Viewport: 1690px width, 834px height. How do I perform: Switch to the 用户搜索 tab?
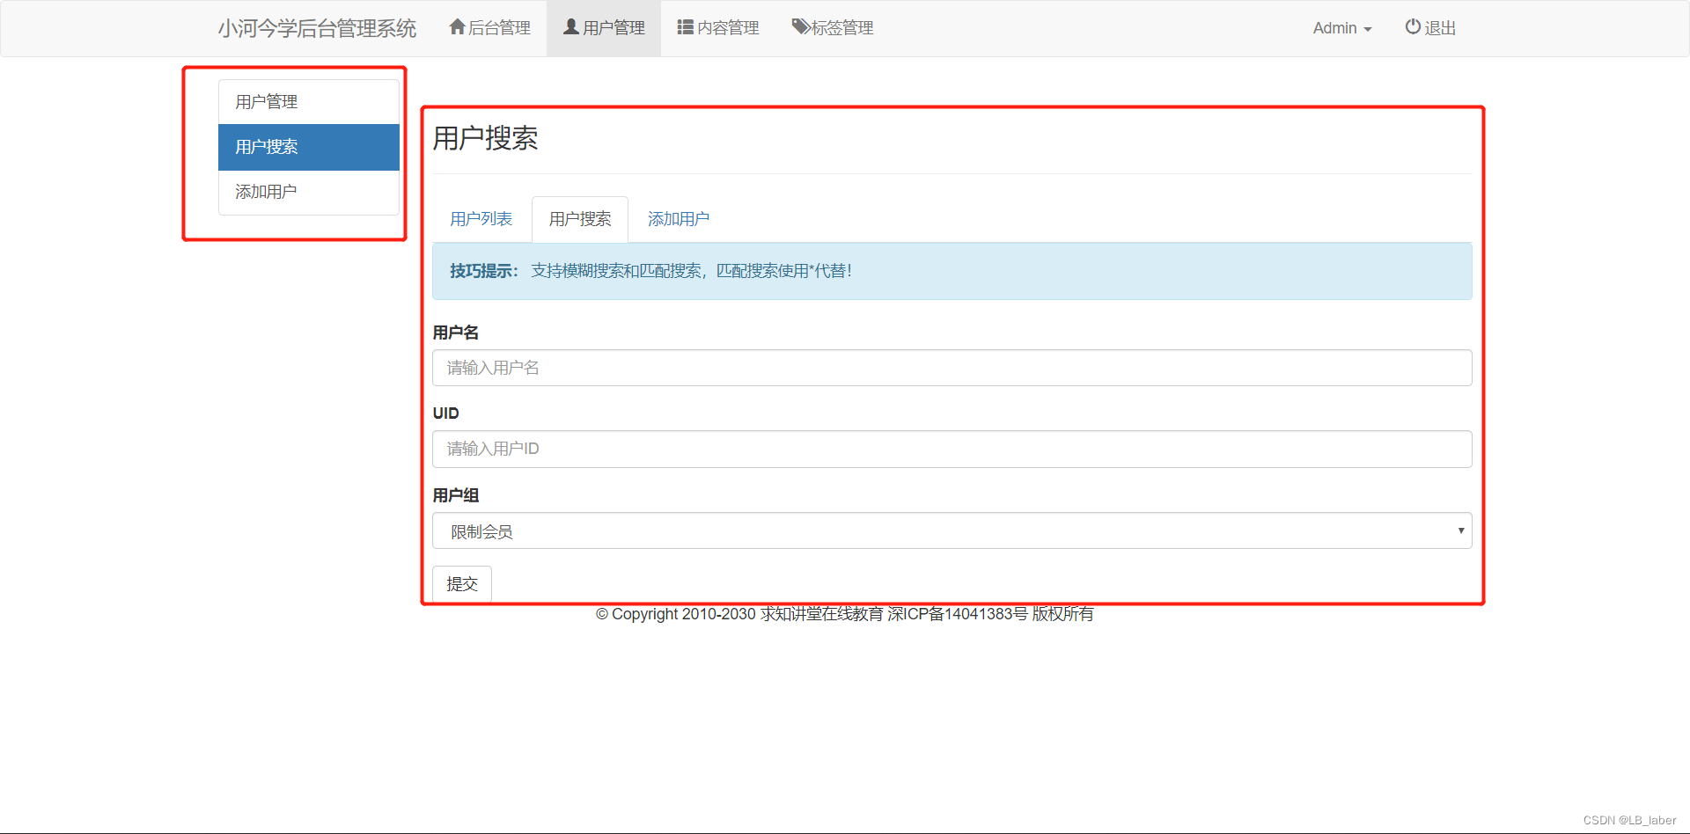(580, 219)
